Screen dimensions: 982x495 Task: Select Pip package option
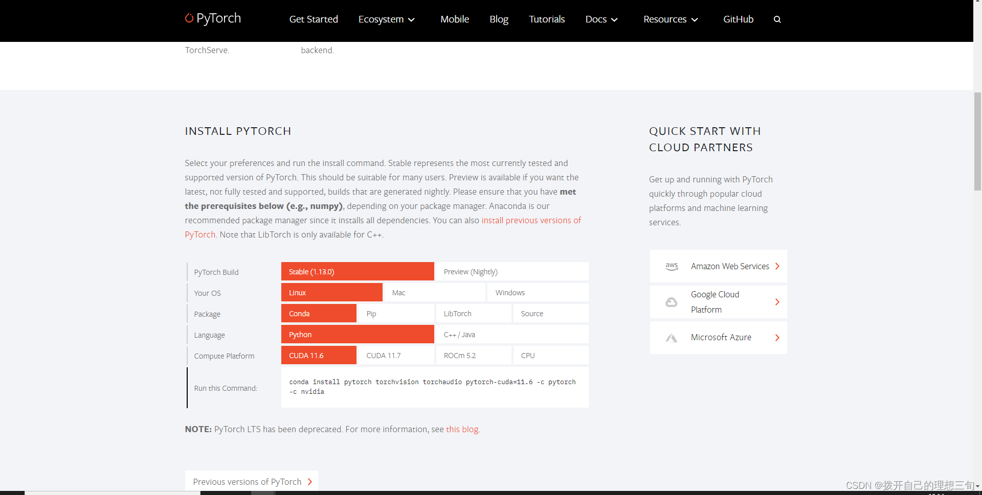[x=396, y=314]
